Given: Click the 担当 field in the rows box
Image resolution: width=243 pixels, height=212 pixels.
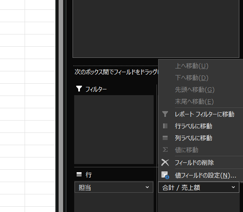Looking at the screenshot, I should (x=114, y=187).
